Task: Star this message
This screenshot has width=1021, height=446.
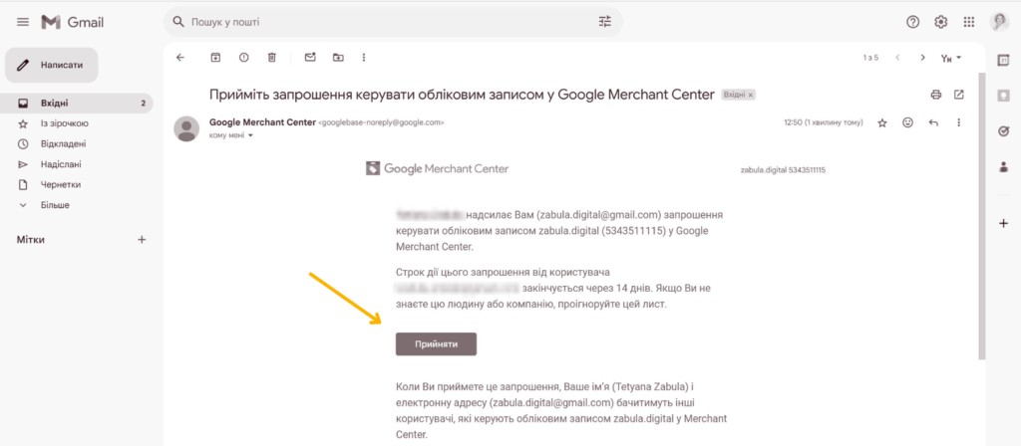Action: (x=882, y=122)
